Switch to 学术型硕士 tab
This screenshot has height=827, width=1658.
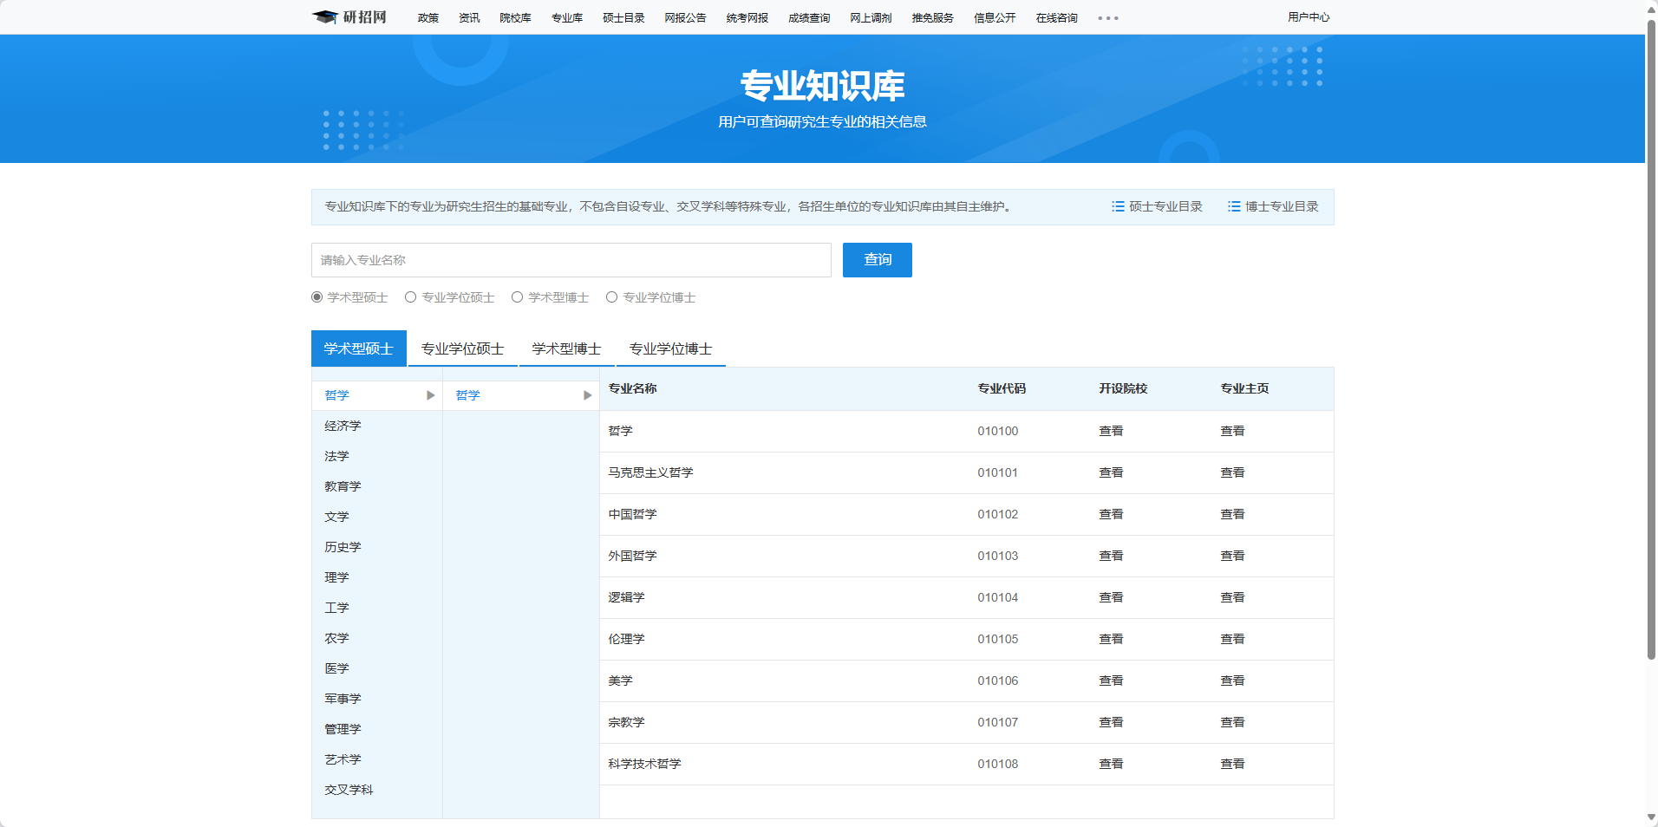tap(359, 348)
